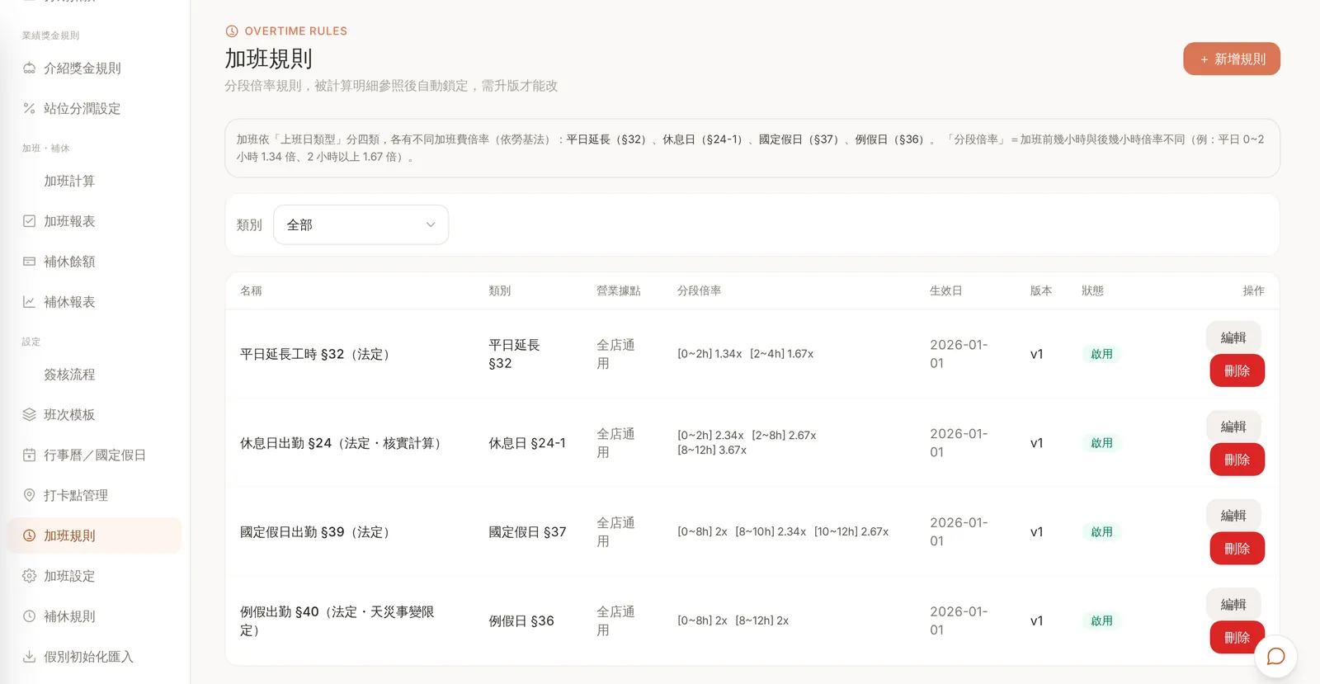The width and height of the screenshot is (1320, 684).
Task: Click the location pin icon for 打卡點管理
Action: pos(29,496)
